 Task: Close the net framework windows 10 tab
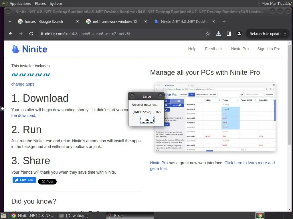tap(146, 21)
